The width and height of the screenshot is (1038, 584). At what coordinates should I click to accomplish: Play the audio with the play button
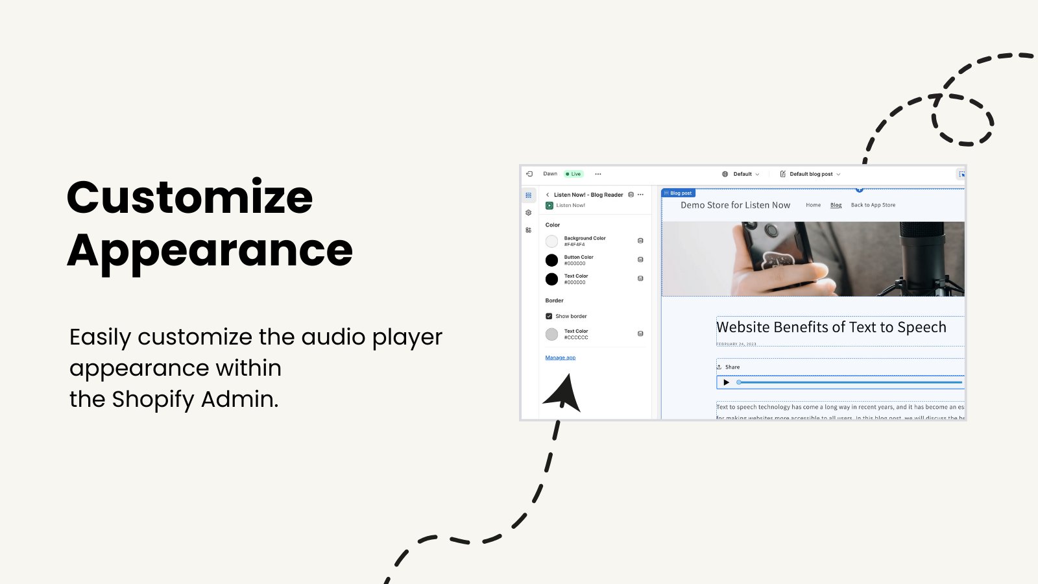[x=726, y=383]
